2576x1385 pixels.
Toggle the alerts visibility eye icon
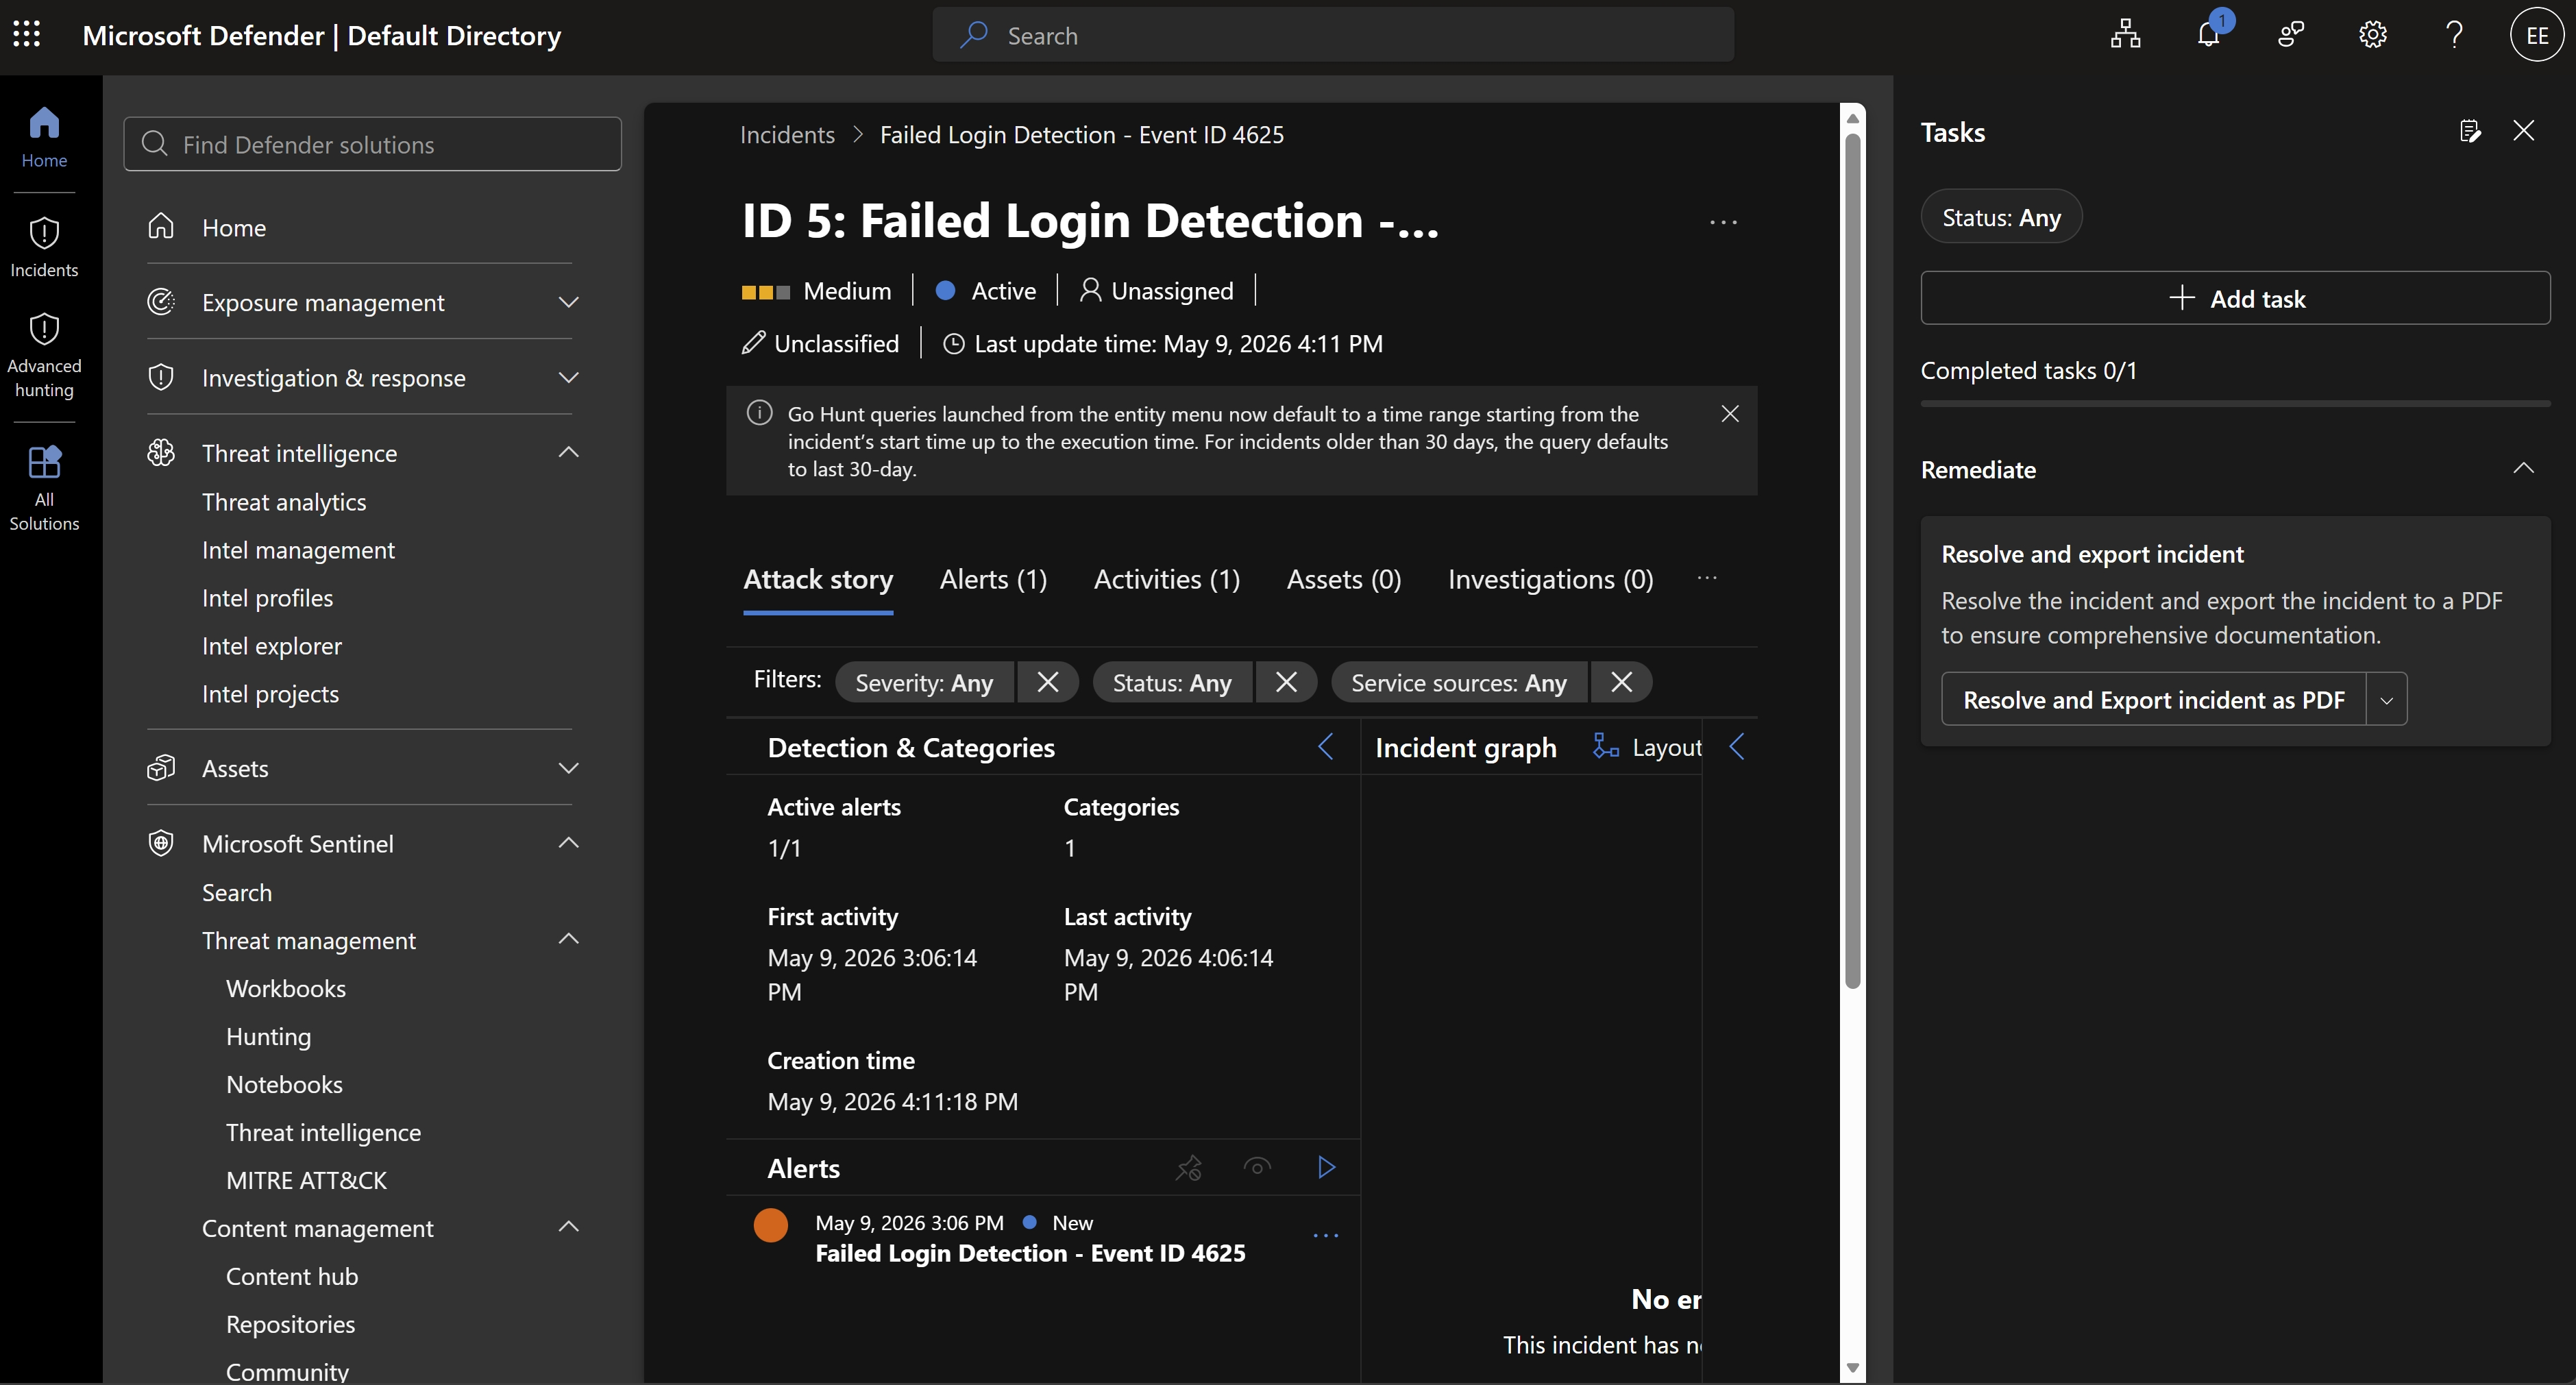click(x=1257, y=1167)
